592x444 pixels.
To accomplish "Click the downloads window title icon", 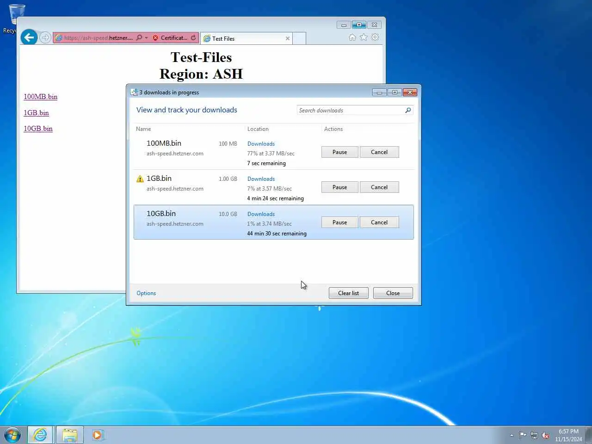I will (134, 92).
